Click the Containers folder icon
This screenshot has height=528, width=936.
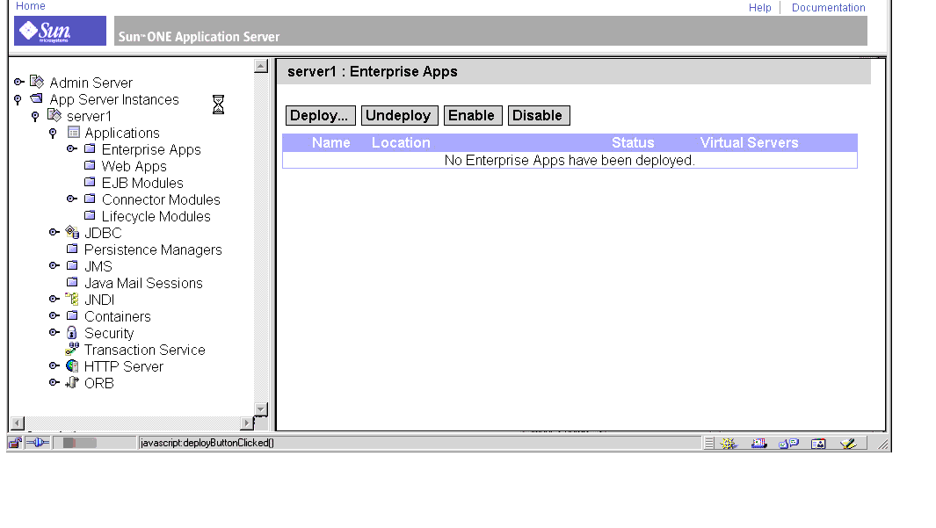pyautogui.click(x=72, y=315)
